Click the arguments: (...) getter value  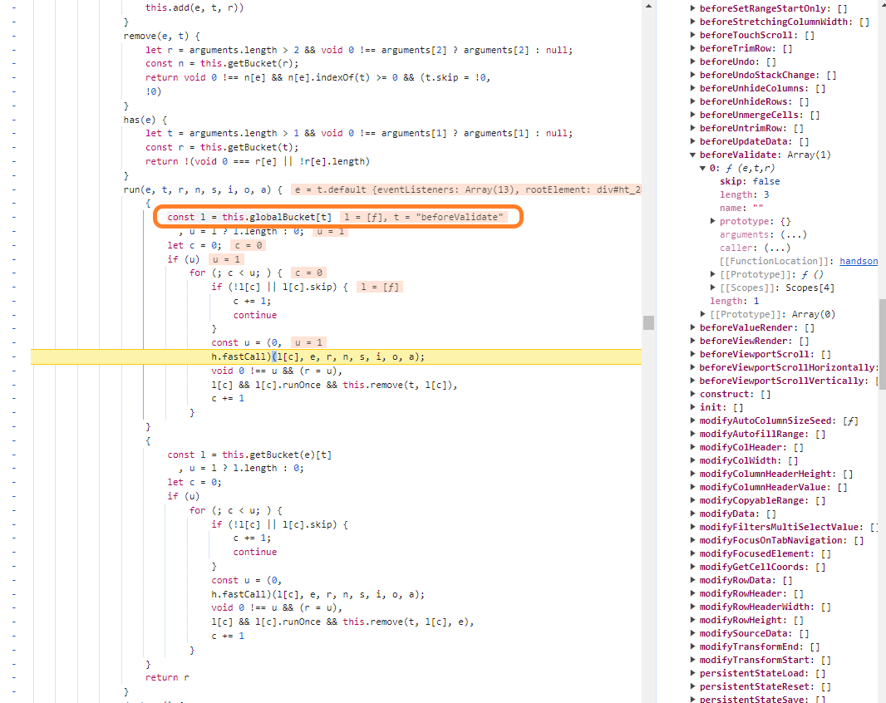pyautogui.click(x=794, y=234)
